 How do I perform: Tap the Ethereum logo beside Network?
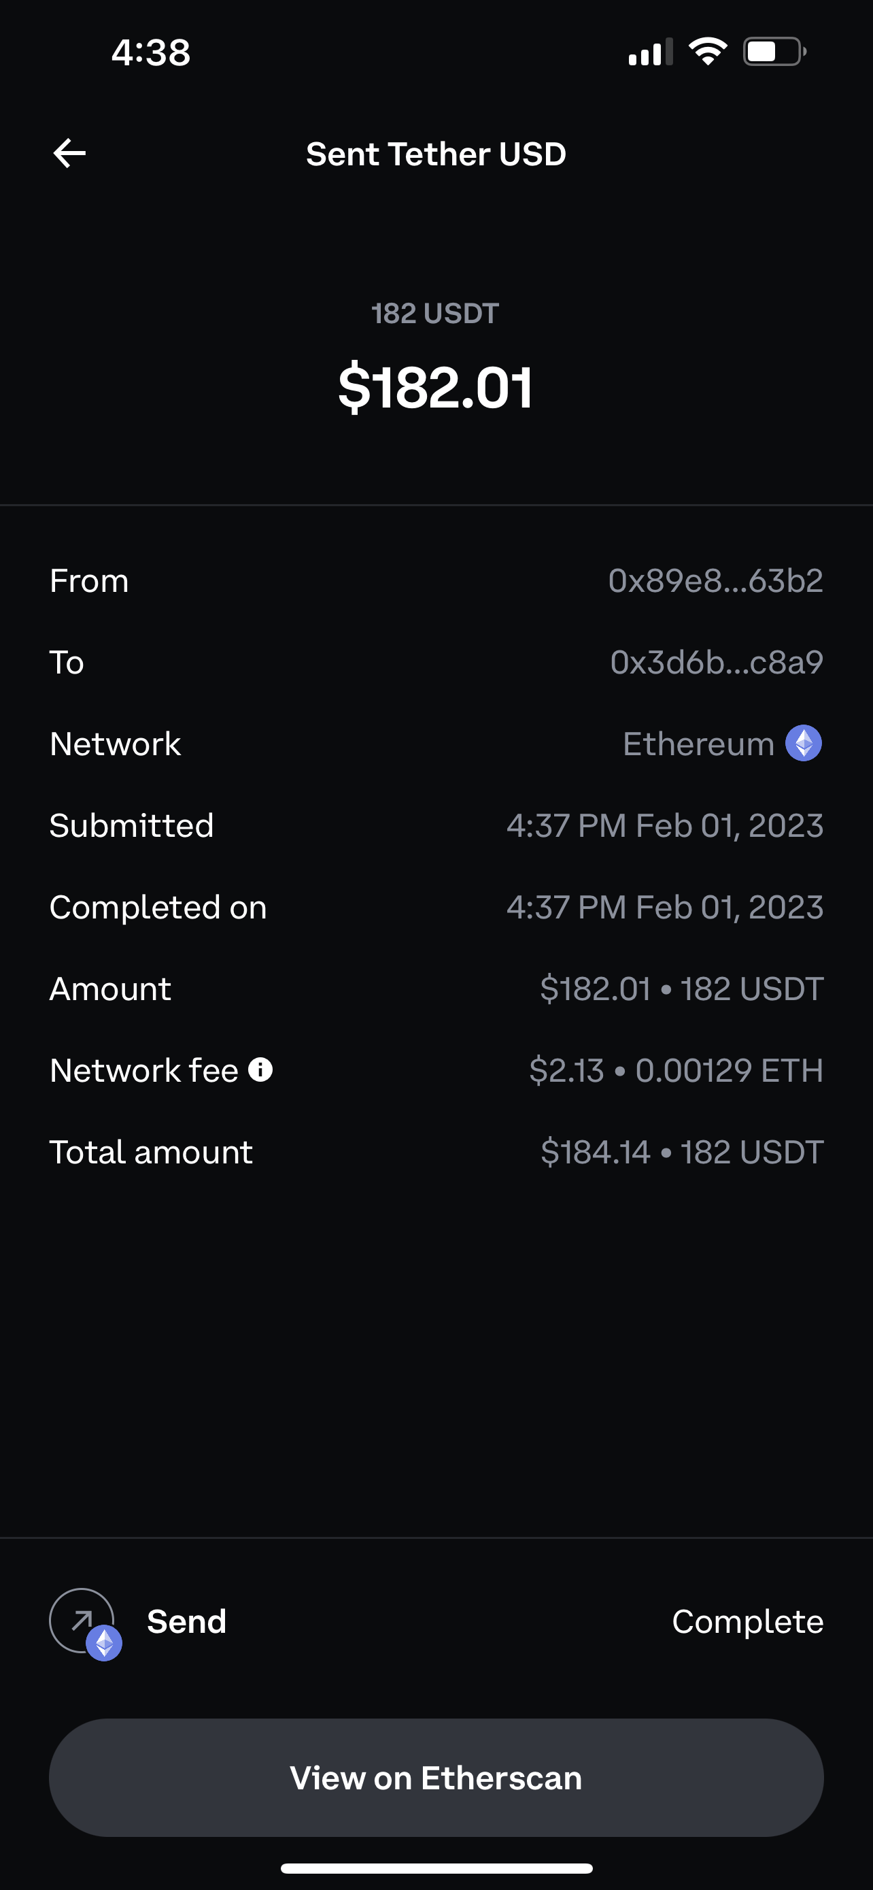(x=804, y=743)
